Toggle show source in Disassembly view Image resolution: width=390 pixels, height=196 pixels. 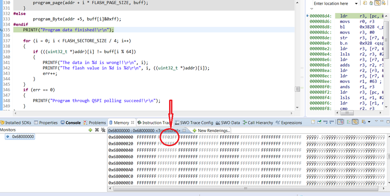(384, 3)
